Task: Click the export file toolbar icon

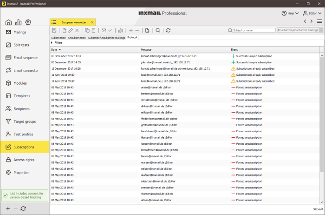Action: point(147,30)
